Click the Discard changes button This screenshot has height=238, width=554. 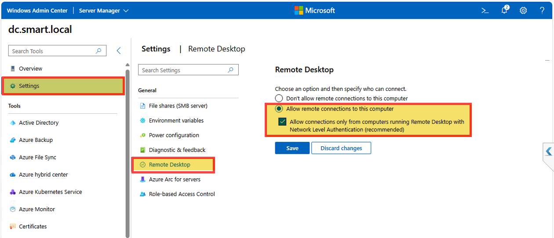pyautogui.click(x=341, y=148)
